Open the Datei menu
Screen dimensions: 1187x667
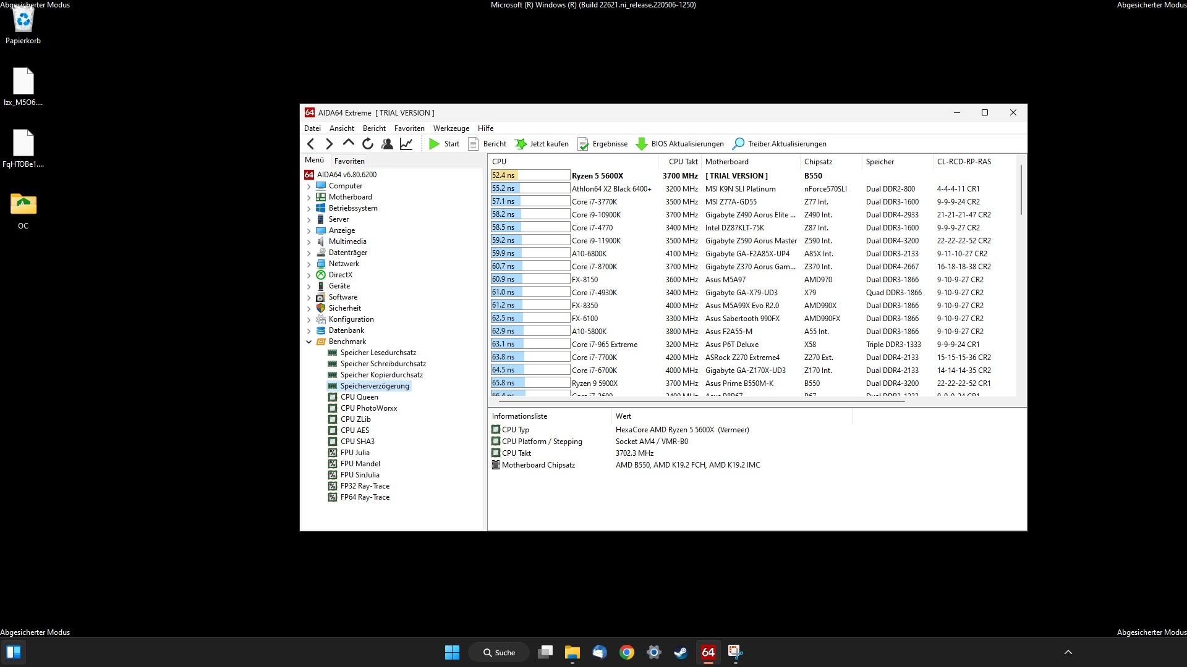[x=312, y=128]
